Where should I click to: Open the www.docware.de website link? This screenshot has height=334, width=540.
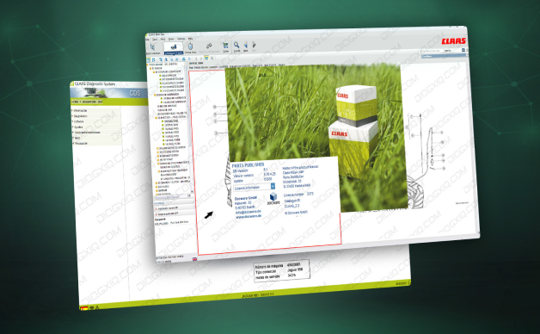click(x=249, y=216)
